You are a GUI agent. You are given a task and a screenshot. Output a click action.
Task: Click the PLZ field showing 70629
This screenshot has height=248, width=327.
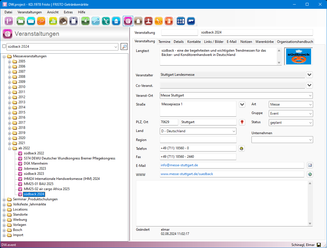[x=169, y=122]
